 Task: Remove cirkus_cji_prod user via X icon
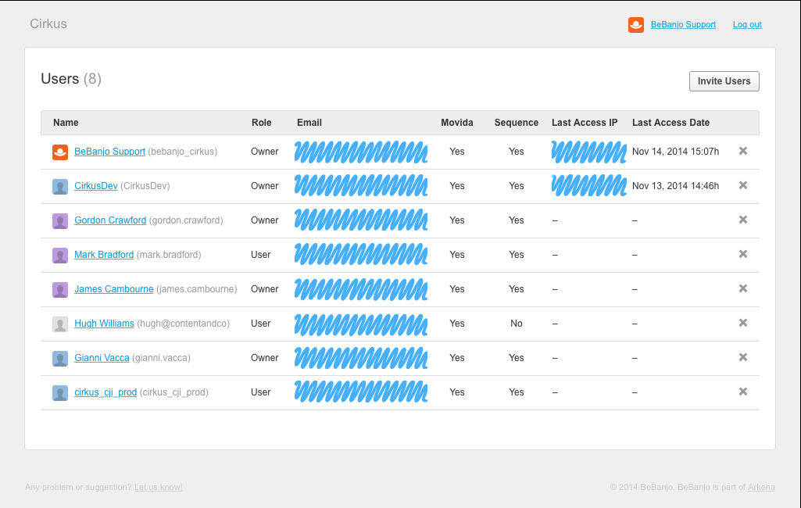coord(743,392)
